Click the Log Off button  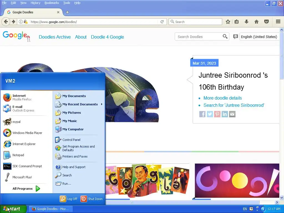coord(69,199)
